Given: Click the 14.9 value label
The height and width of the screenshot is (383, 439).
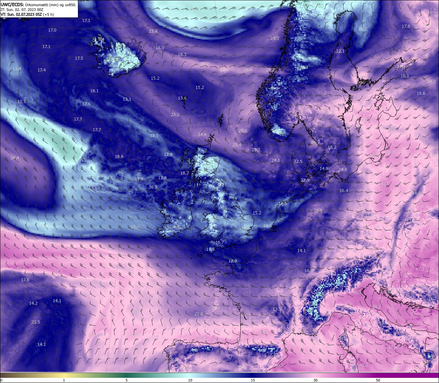Looking at the screenshot, I should 324,169.
